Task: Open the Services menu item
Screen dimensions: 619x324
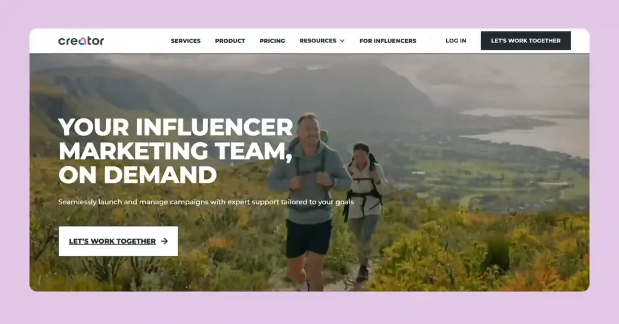Action: click(186, 40)
